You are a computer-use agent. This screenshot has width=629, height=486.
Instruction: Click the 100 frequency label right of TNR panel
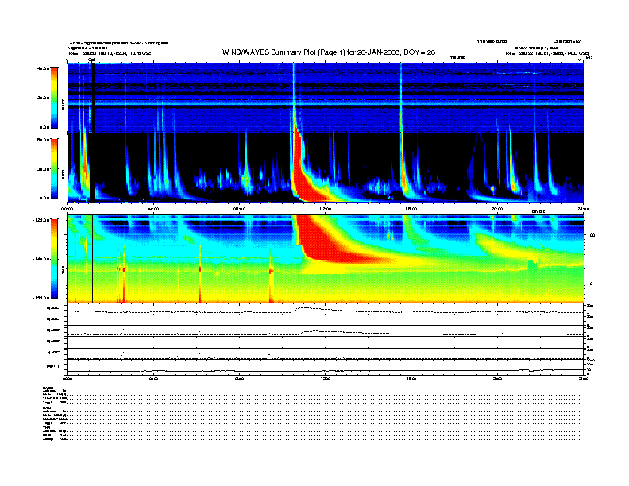coord(591,235)
